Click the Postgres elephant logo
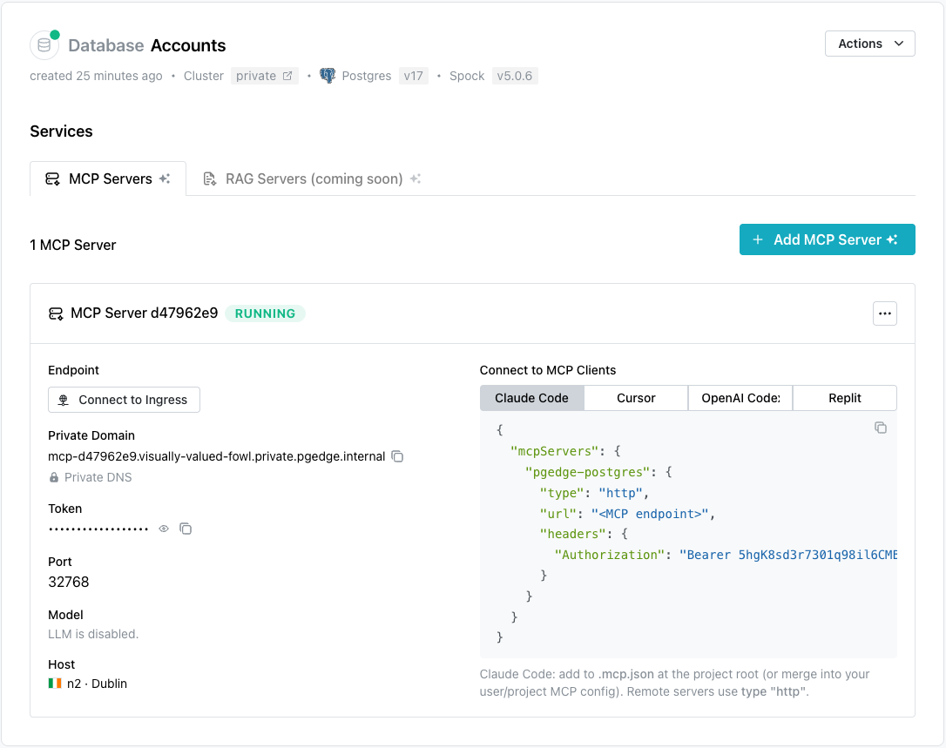946x748 pixels. (x=328, y=76)
